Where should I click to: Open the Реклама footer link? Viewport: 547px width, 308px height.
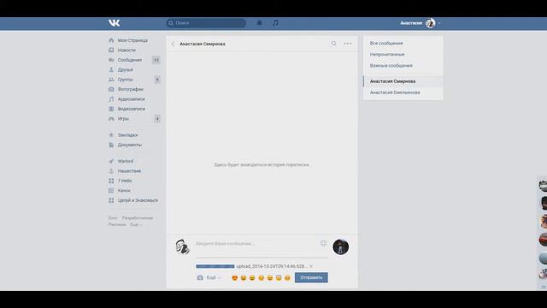pyautogui.click(x=117, y=224)
